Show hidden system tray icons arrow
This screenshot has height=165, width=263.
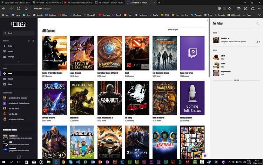(x=229, y=162)
